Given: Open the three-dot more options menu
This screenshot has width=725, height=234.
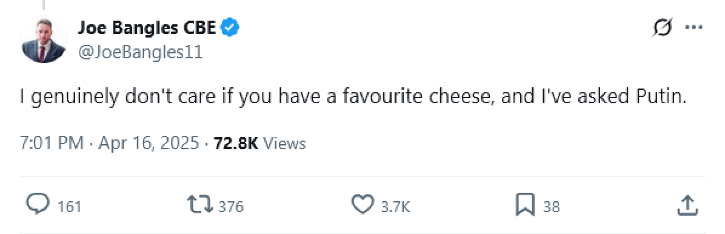Looking at the screenshot, I should coord(694,27).
